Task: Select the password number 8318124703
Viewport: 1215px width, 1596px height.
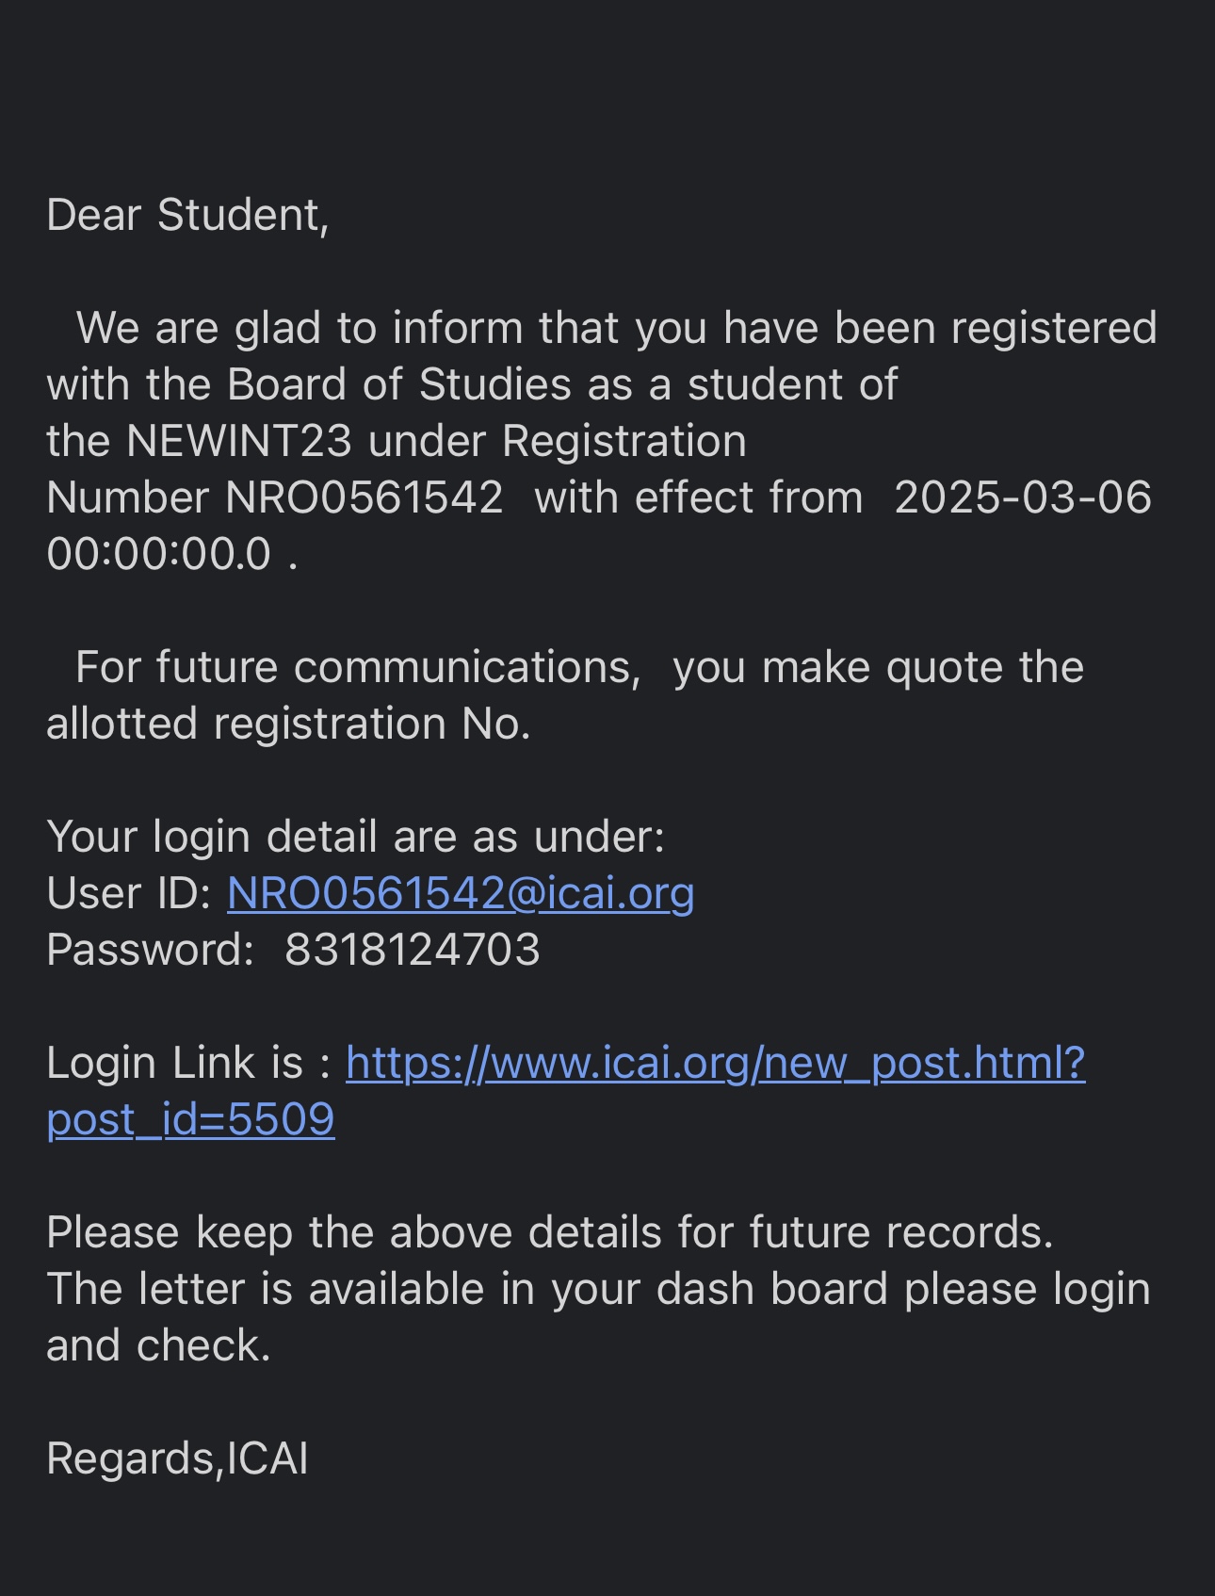Action: click(412, 950)
